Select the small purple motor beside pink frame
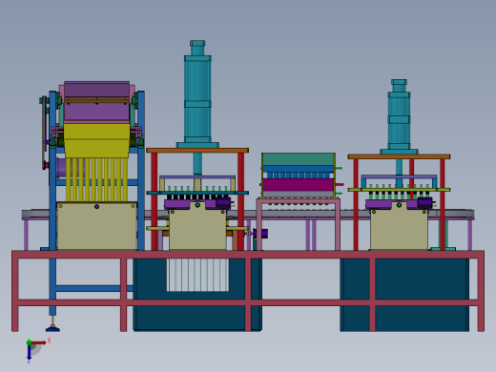The image size is (496, 372). 260,234
